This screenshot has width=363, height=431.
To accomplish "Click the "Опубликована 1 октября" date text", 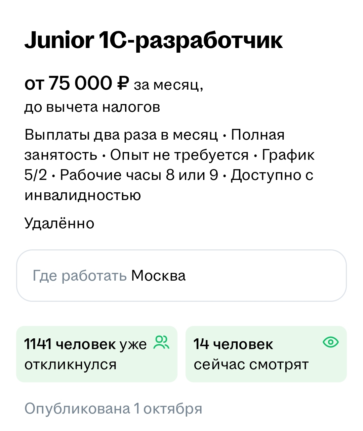I will point(113,409).
